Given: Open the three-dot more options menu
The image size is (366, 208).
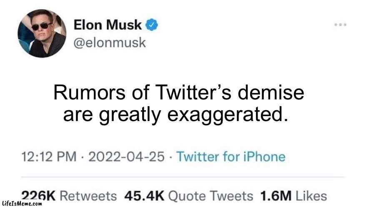Looking at the screenshot, I should tap(341, 25).
